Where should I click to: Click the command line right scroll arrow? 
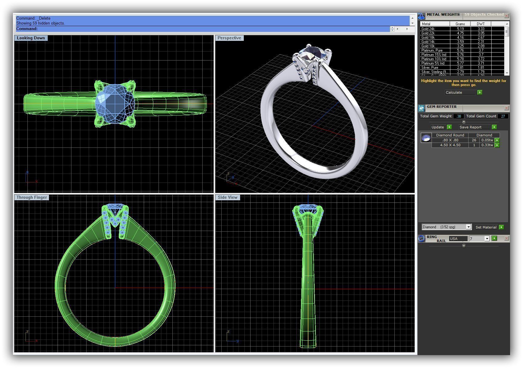407,29
